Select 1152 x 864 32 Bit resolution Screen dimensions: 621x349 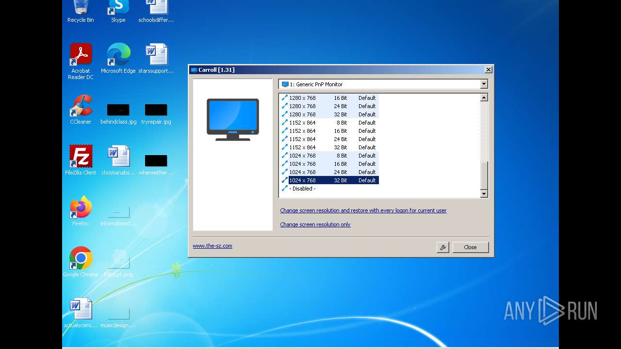(329, 147)
